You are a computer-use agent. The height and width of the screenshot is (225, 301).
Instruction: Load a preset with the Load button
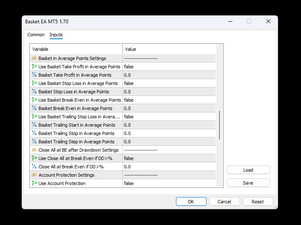248,170
